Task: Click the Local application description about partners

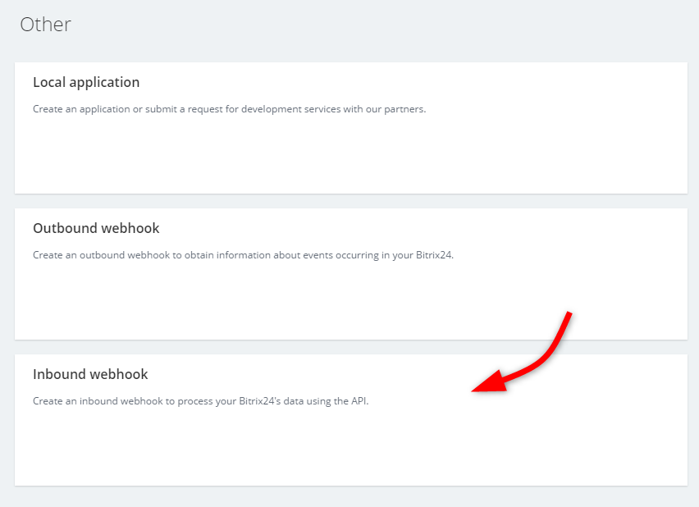Action: (229, 109)
